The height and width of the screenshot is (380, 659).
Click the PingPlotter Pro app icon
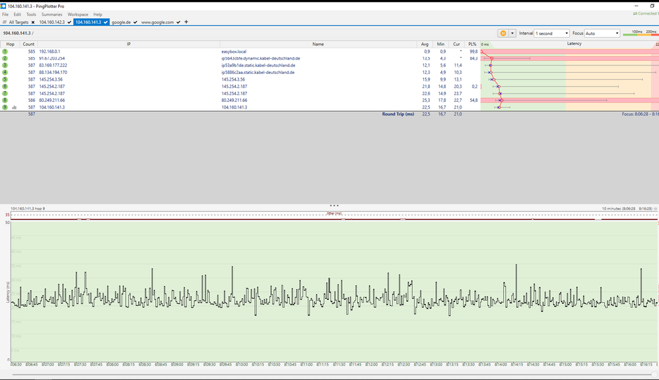pos(4,6)
